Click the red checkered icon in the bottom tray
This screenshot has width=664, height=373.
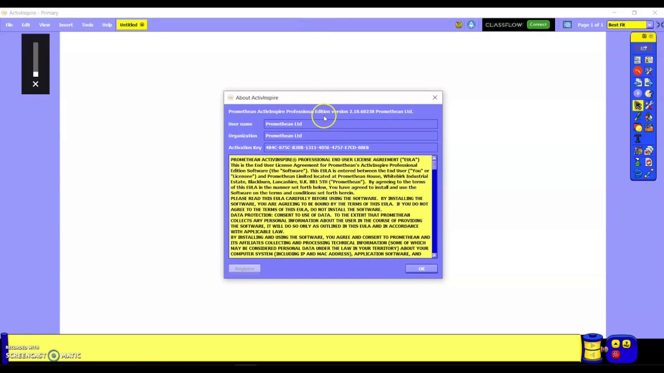(x=616, y=354)
